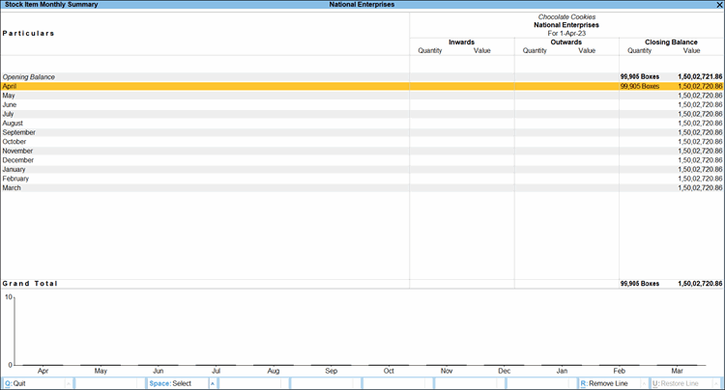Click the Closing Balance column header
This screenshot has width=725, height=390.
coord(671,42)
